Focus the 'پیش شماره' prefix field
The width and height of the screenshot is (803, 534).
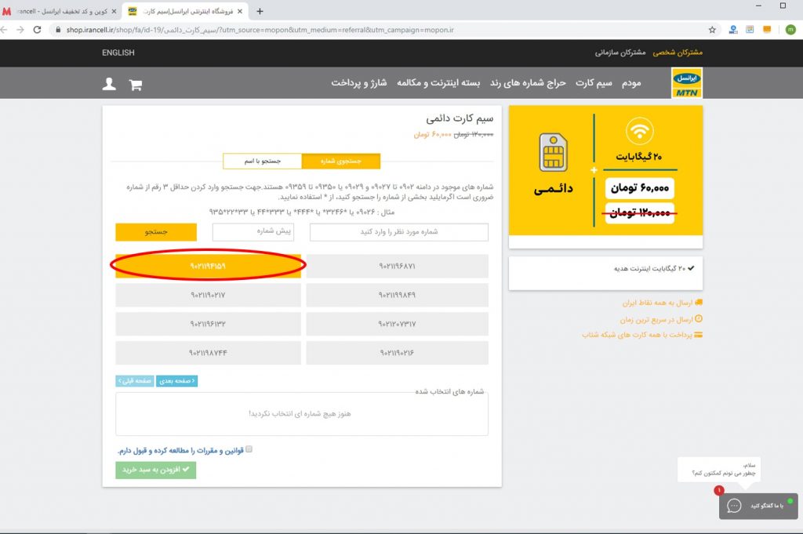pyautogui.click(x=253, y=232)
